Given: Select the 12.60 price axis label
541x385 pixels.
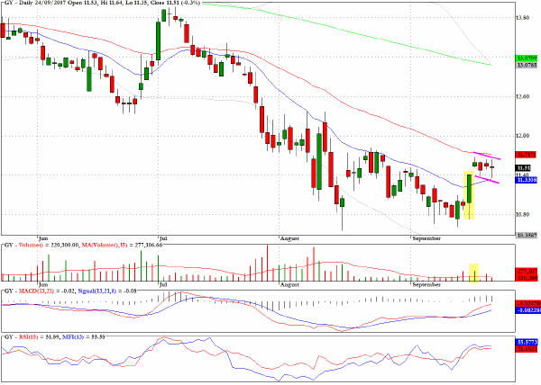Looking at the screenshot, I should pos(522,96).
